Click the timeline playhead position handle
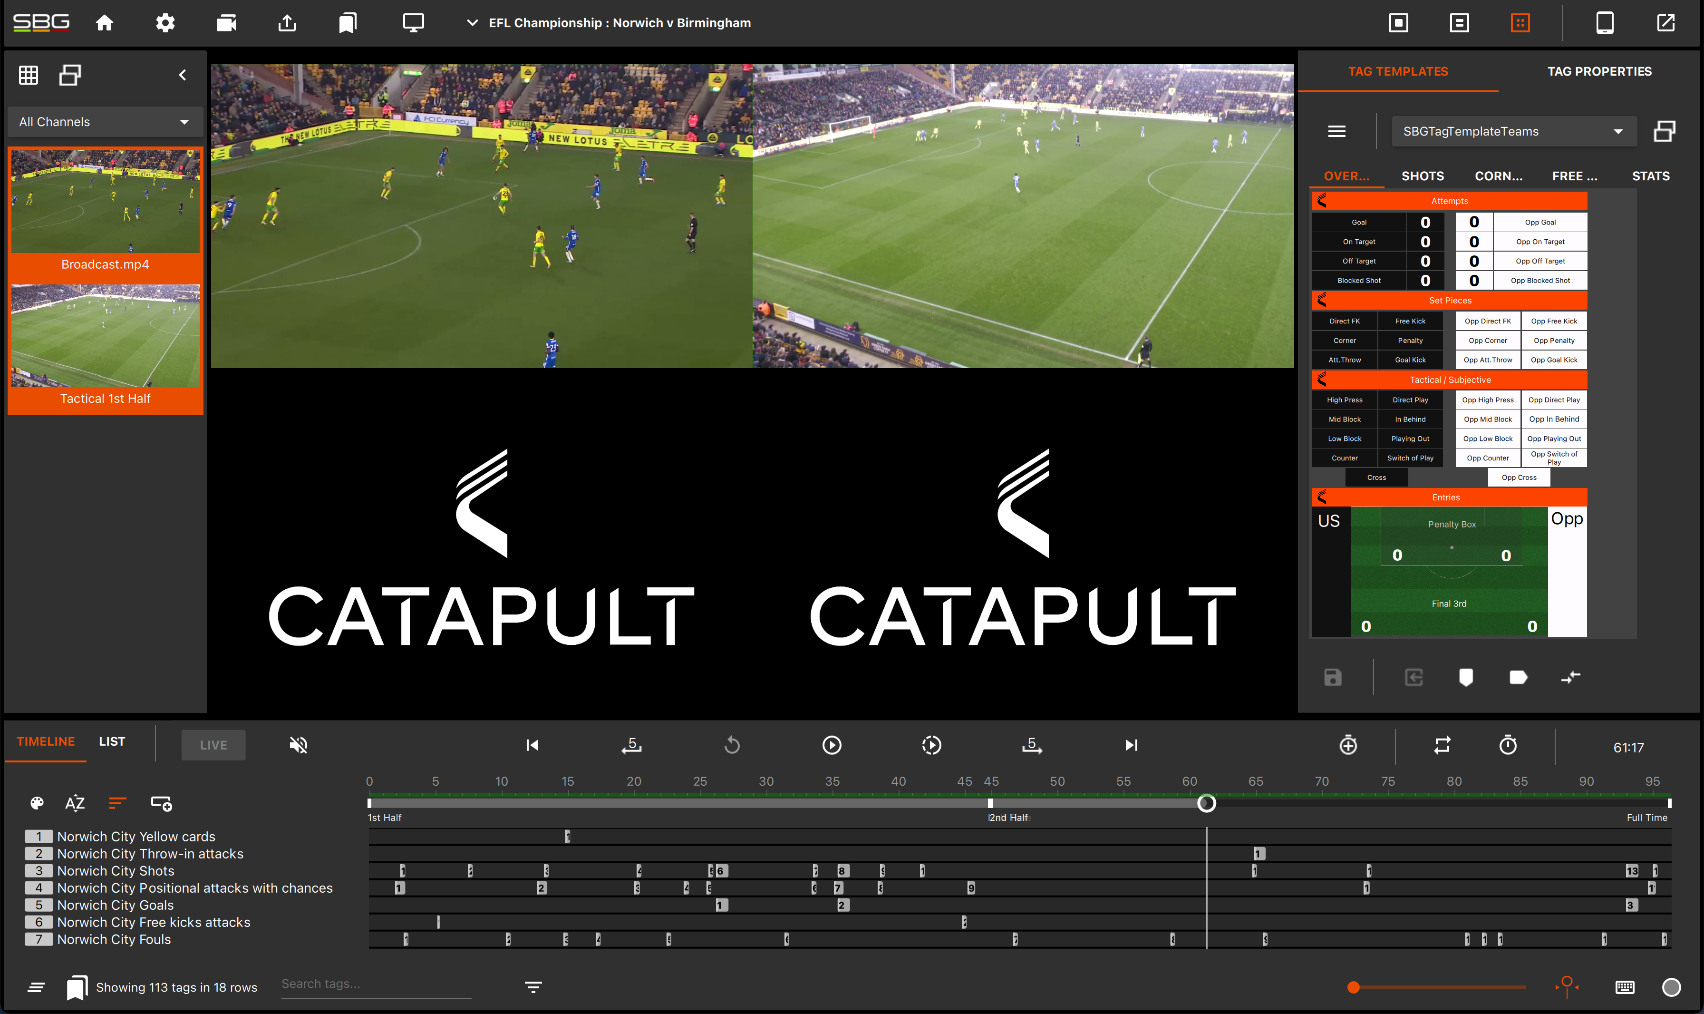1704x1014 pixels. point(1206,803)
